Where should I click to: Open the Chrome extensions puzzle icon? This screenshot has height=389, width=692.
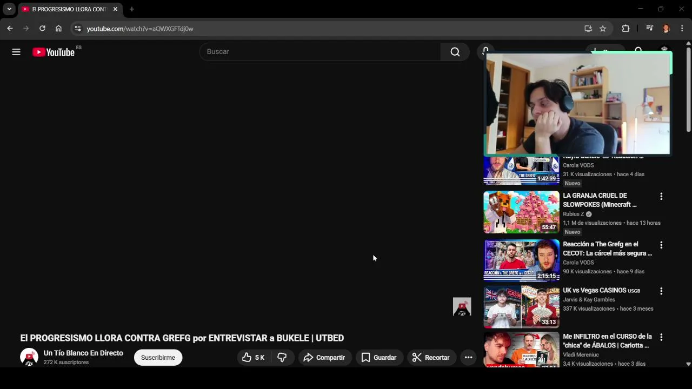click(626, 29)
